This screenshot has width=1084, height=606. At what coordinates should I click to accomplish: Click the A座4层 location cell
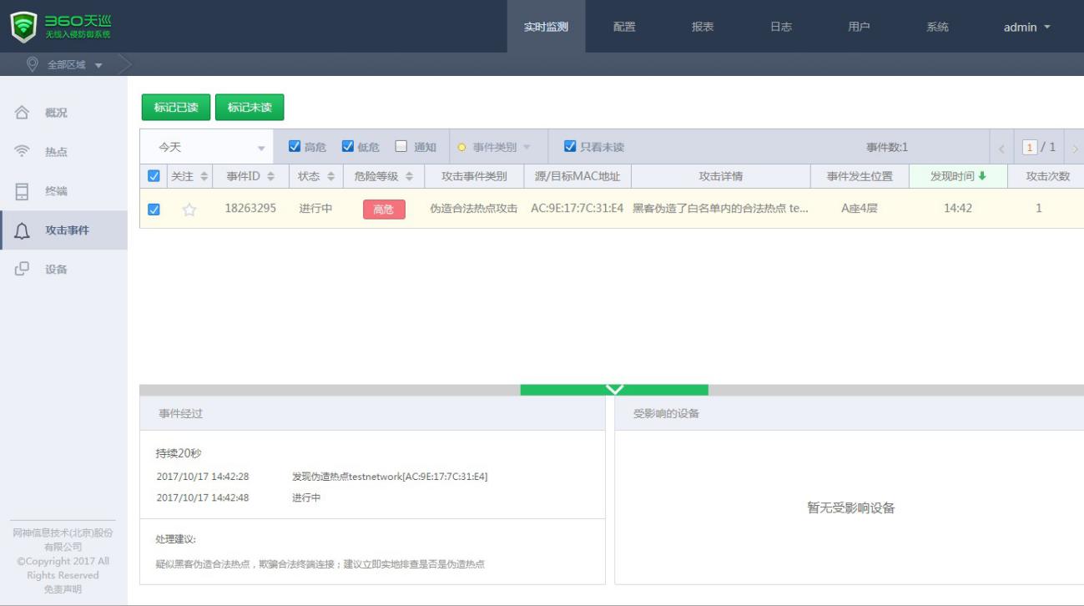point(860,209)
